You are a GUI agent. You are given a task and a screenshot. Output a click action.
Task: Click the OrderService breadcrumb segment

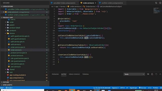90,7
